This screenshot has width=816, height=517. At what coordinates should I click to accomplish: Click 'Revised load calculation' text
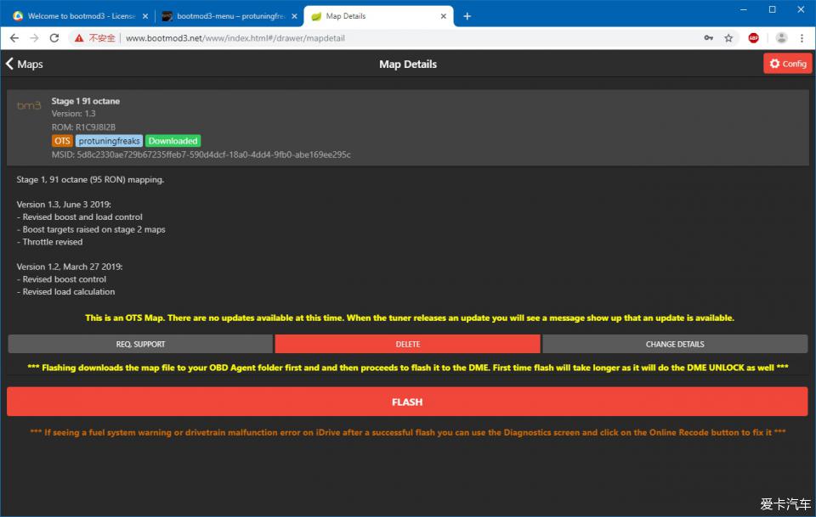tap(65, 291)
